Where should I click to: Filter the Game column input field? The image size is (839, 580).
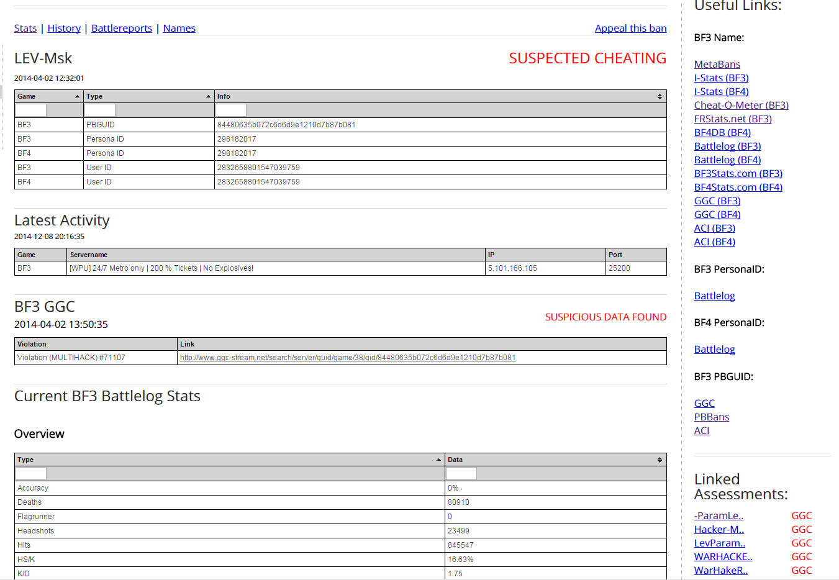click(x=31, y=111)
